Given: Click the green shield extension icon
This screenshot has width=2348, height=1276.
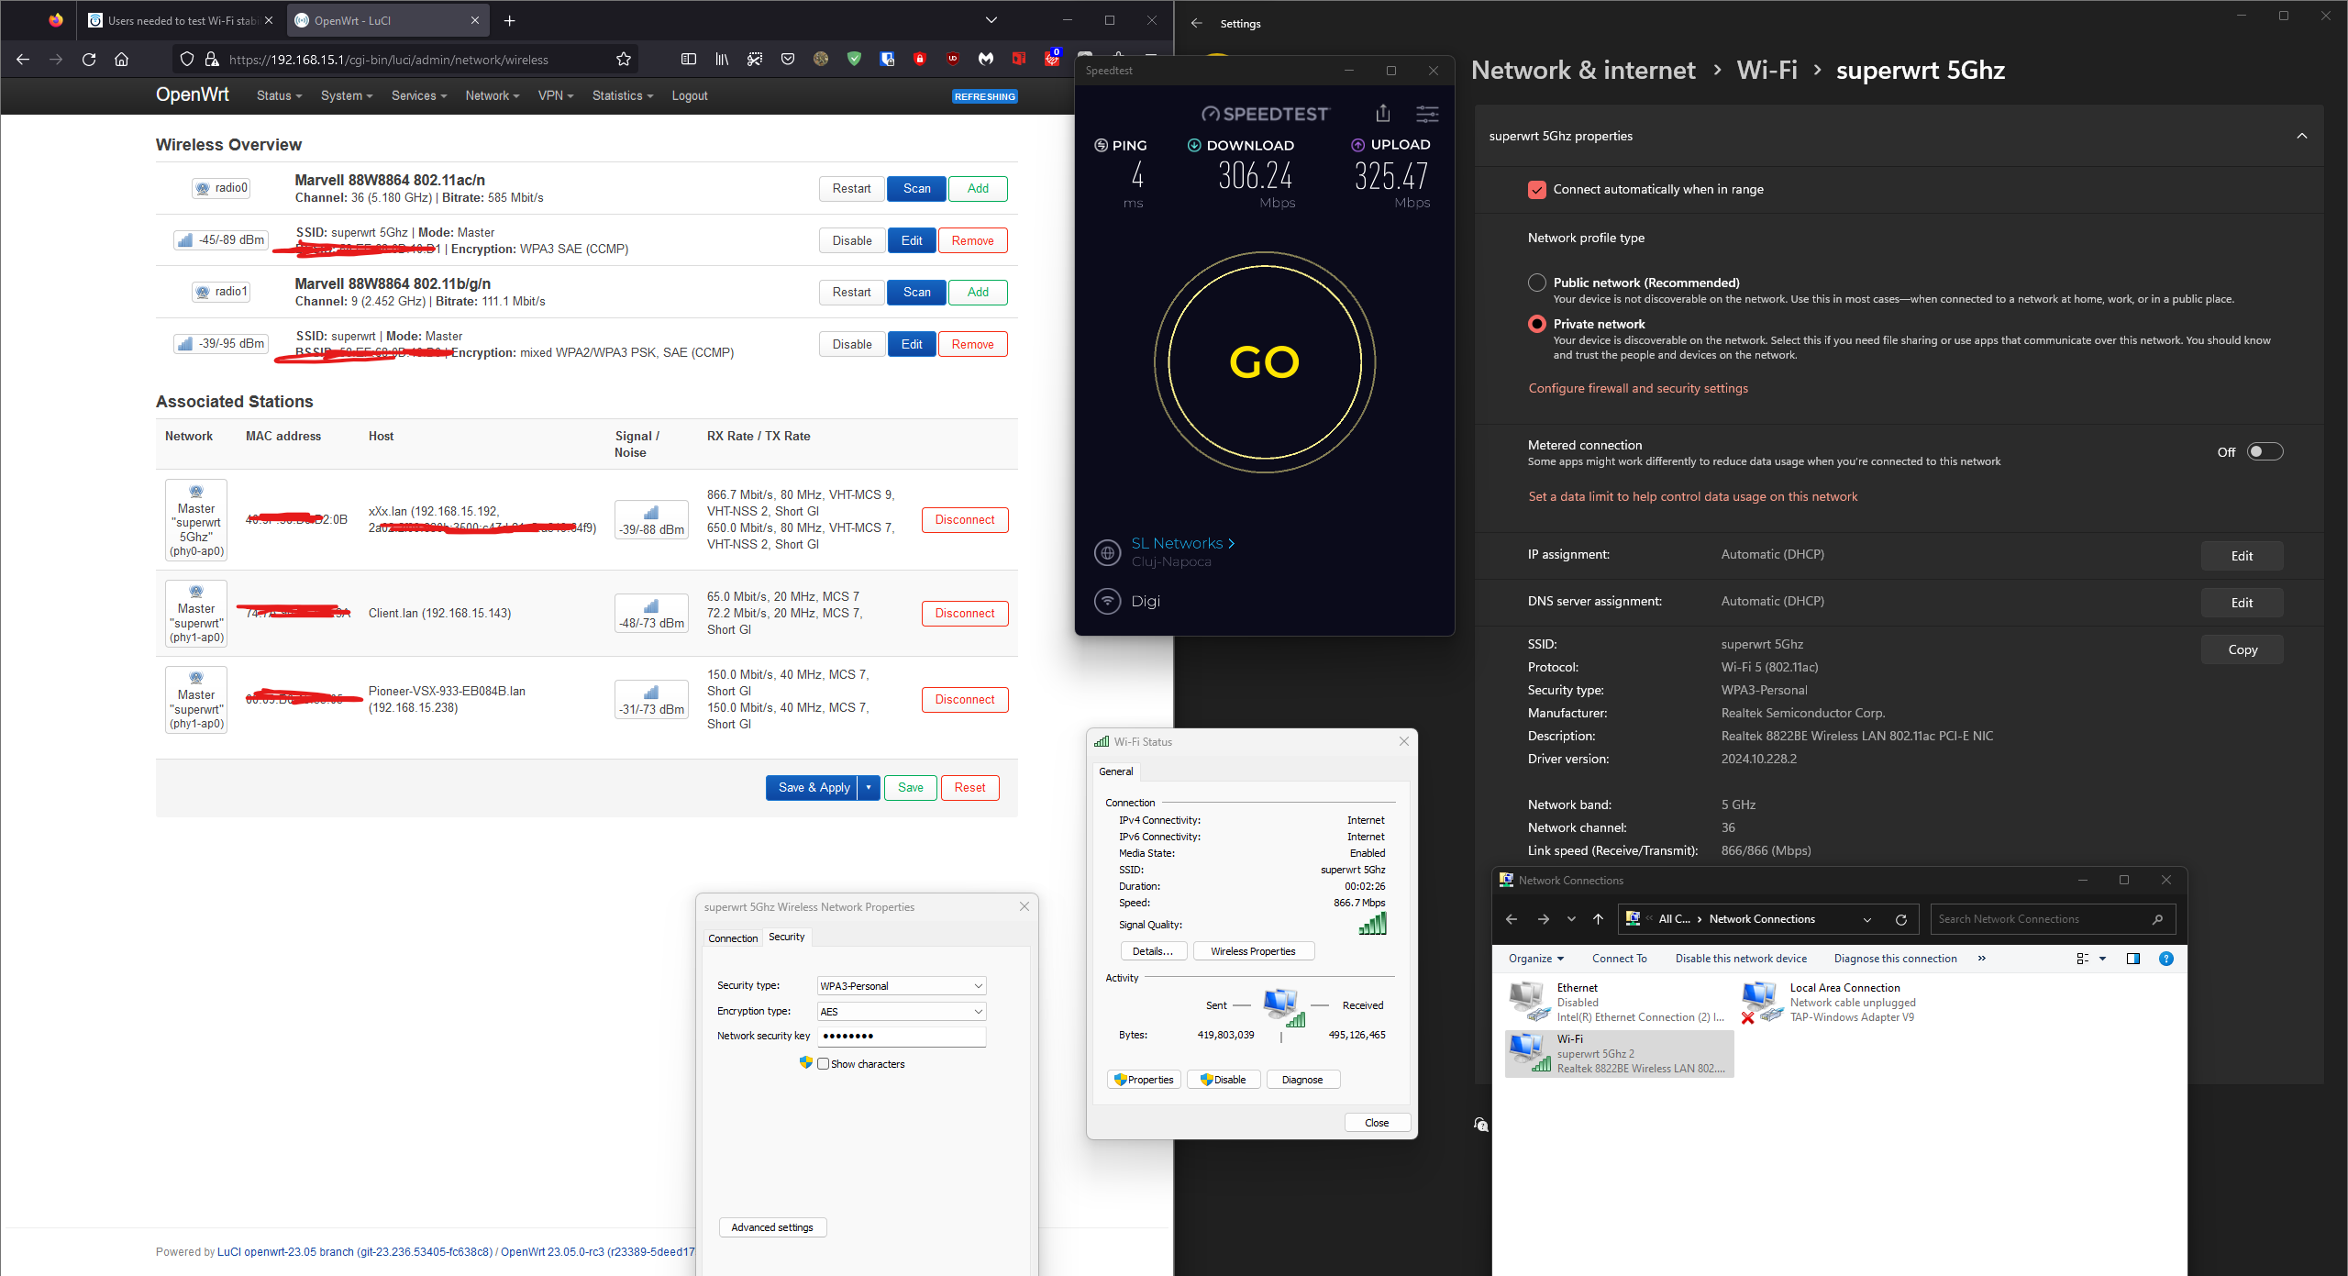Looking at the screenshot, I should (x=854, y=60).
